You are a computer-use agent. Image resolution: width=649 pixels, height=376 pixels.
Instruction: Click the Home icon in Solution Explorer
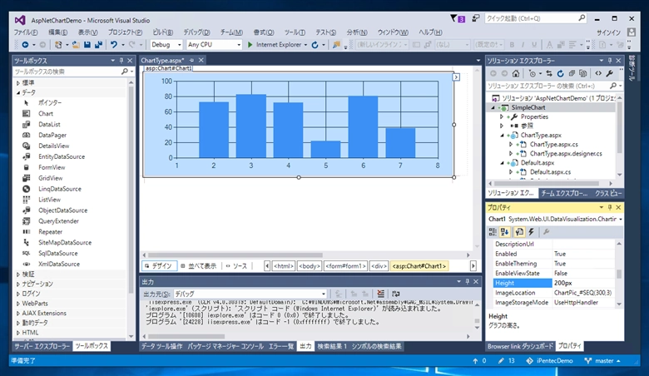point(516,74)
